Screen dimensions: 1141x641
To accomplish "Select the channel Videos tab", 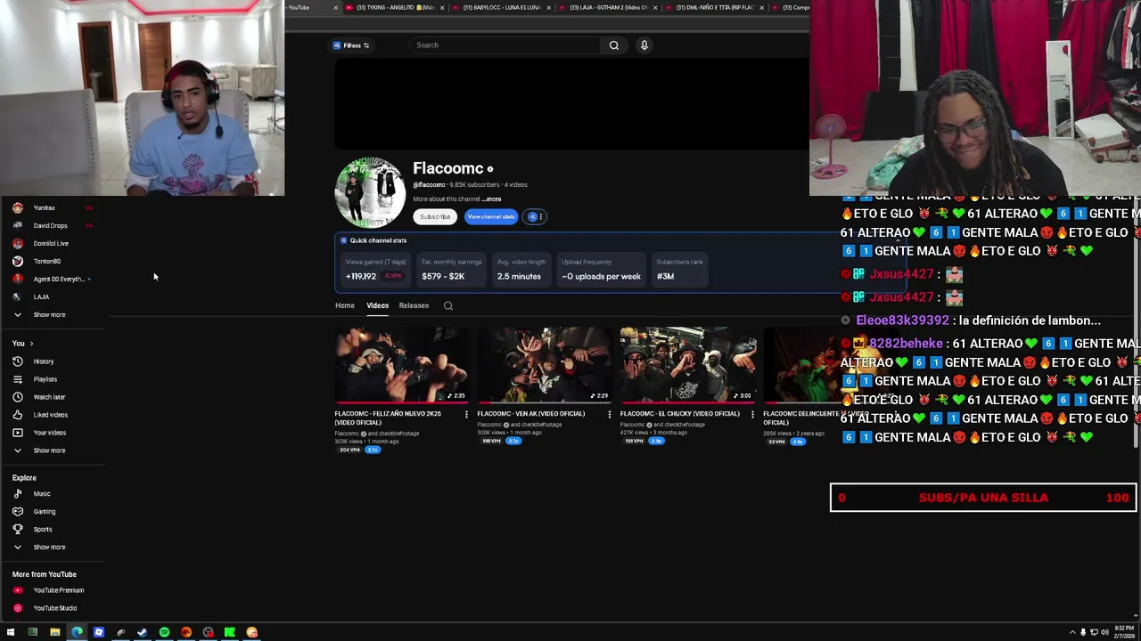I will click(x=377, y=305).
